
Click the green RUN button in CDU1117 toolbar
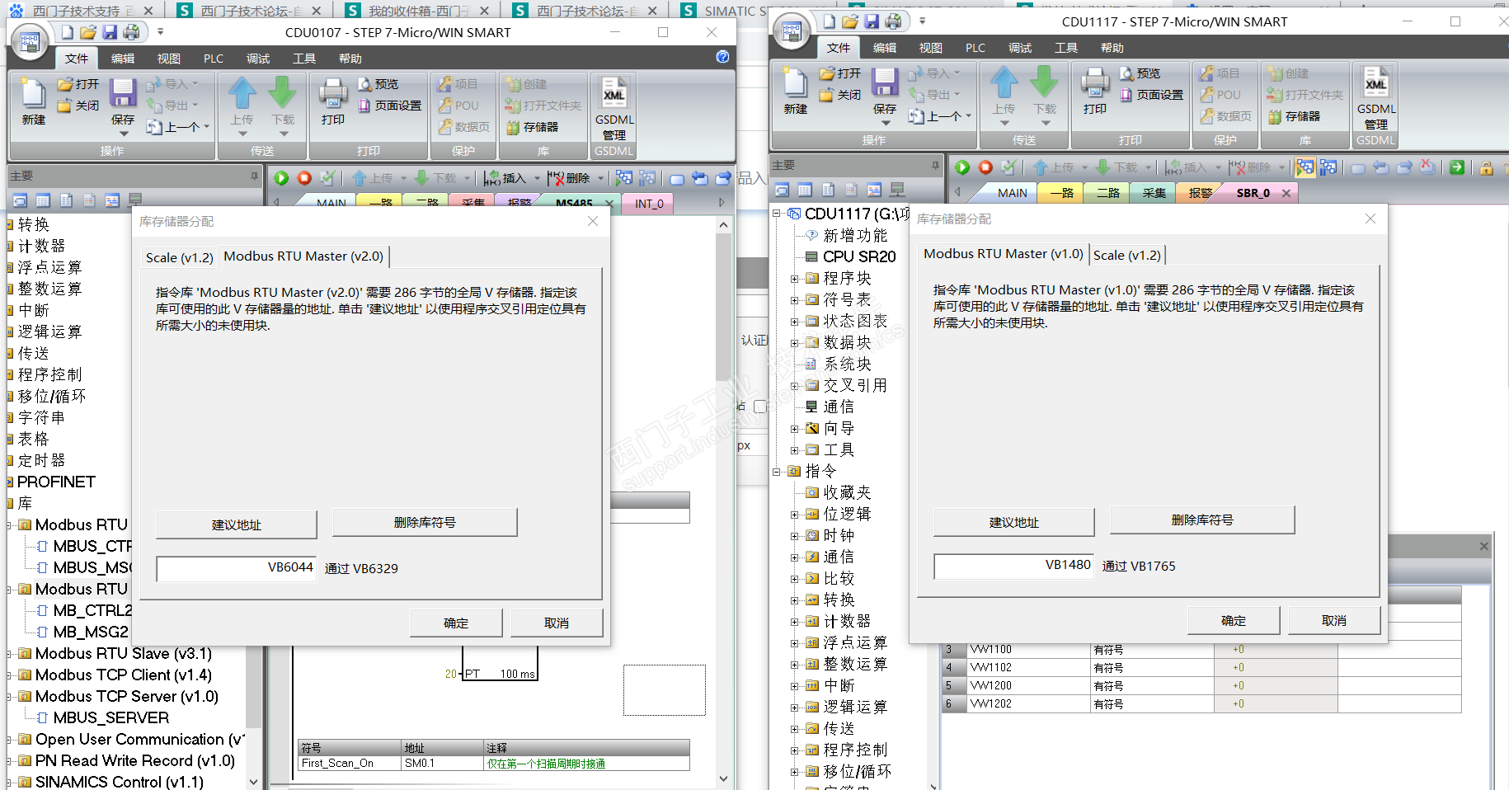coord(962,167)
